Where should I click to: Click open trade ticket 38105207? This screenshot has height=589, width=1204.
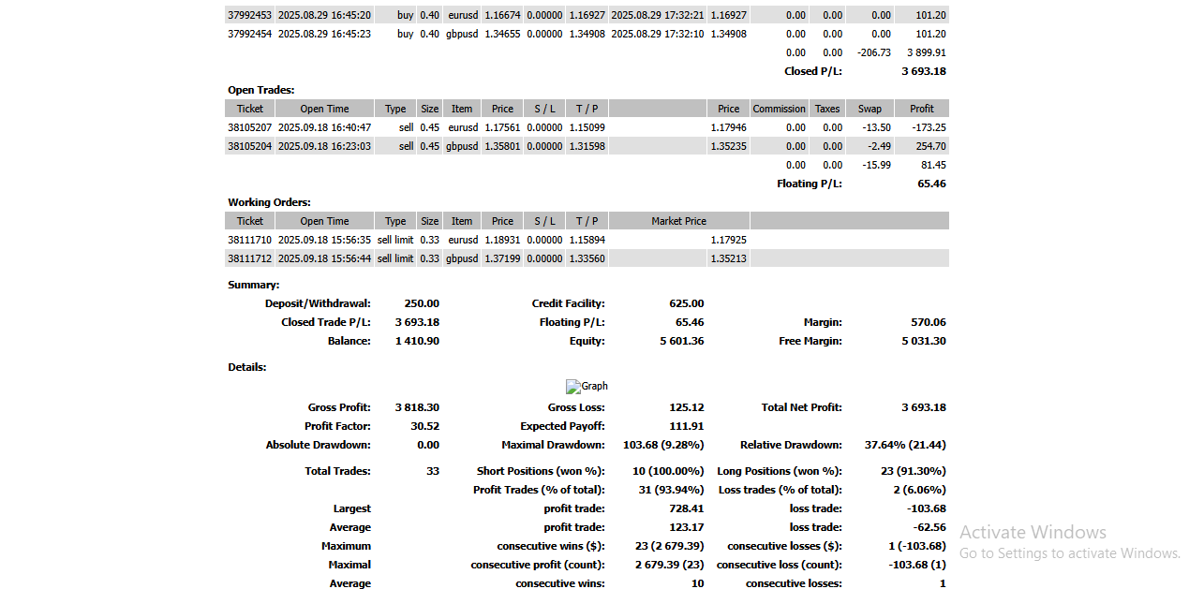pyautogui.click(x=250, y=127)
